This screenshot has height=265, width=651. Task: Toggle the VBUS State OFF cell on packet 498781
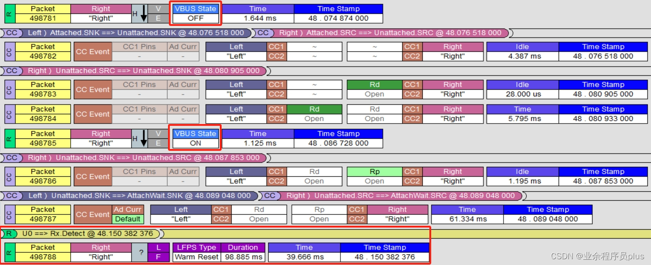195,18
